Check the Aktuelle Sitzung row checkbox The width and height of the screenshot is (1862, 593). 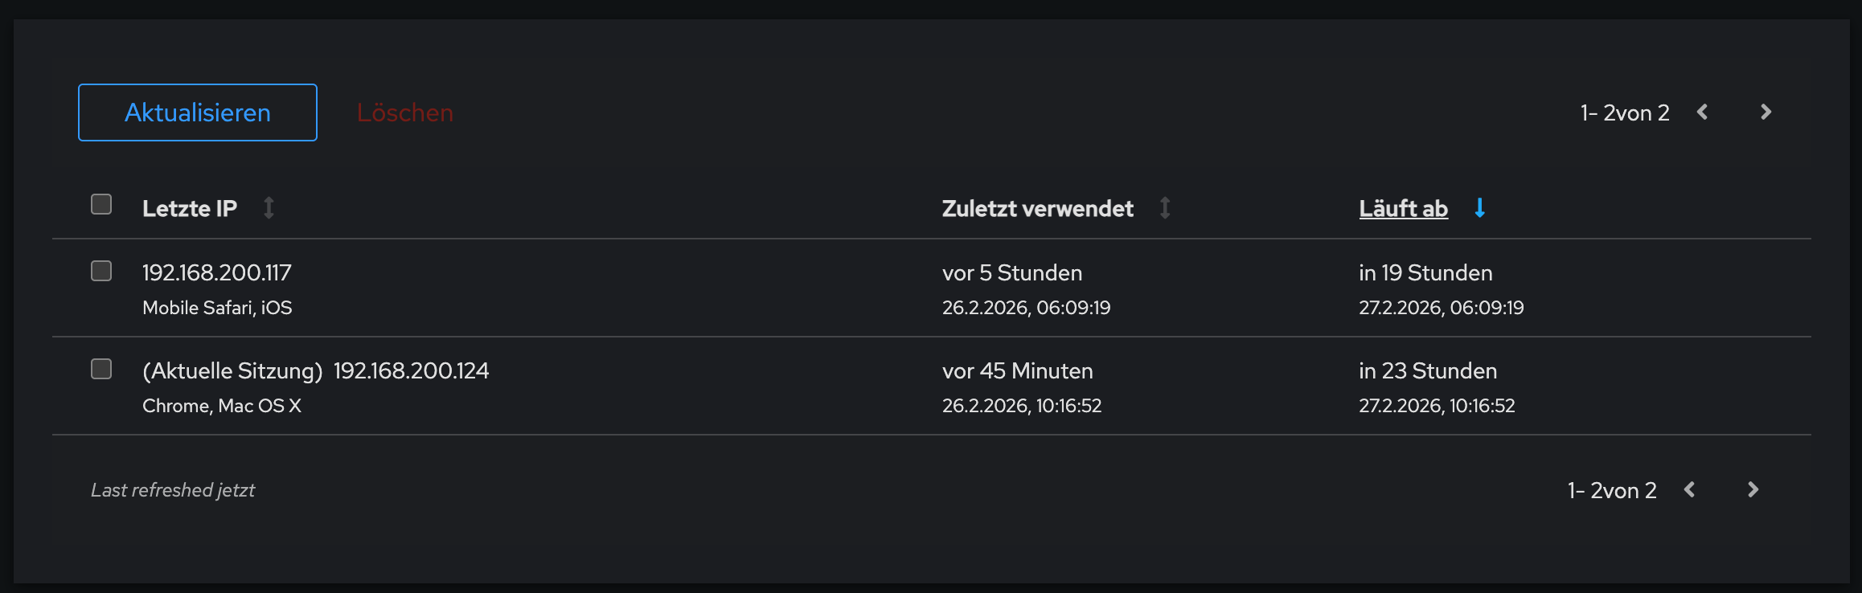(x=101, y=369)
